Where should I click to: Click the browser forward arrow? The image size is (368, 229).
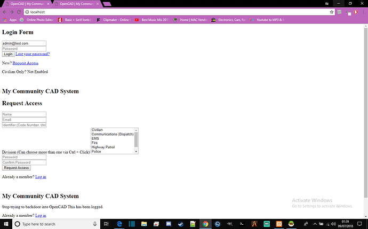click(12, 12)
